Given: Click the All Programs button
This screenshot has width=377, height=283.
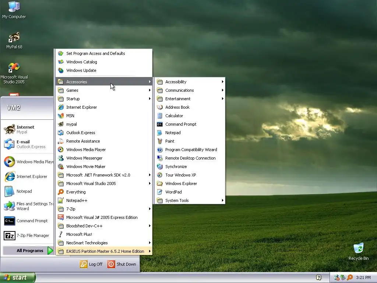Looking at the screenshot, I should [x=28, y=251].
